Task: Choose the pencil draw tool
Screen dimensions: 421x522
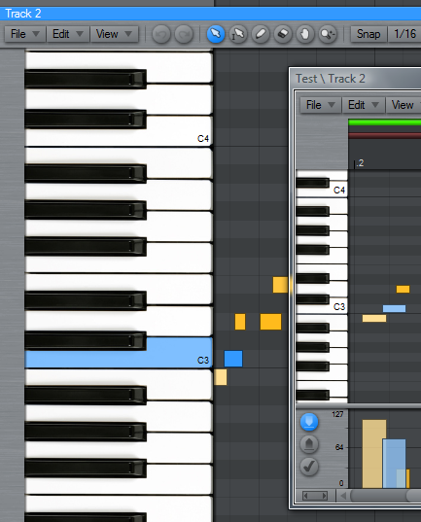Action: click(261, 34)
